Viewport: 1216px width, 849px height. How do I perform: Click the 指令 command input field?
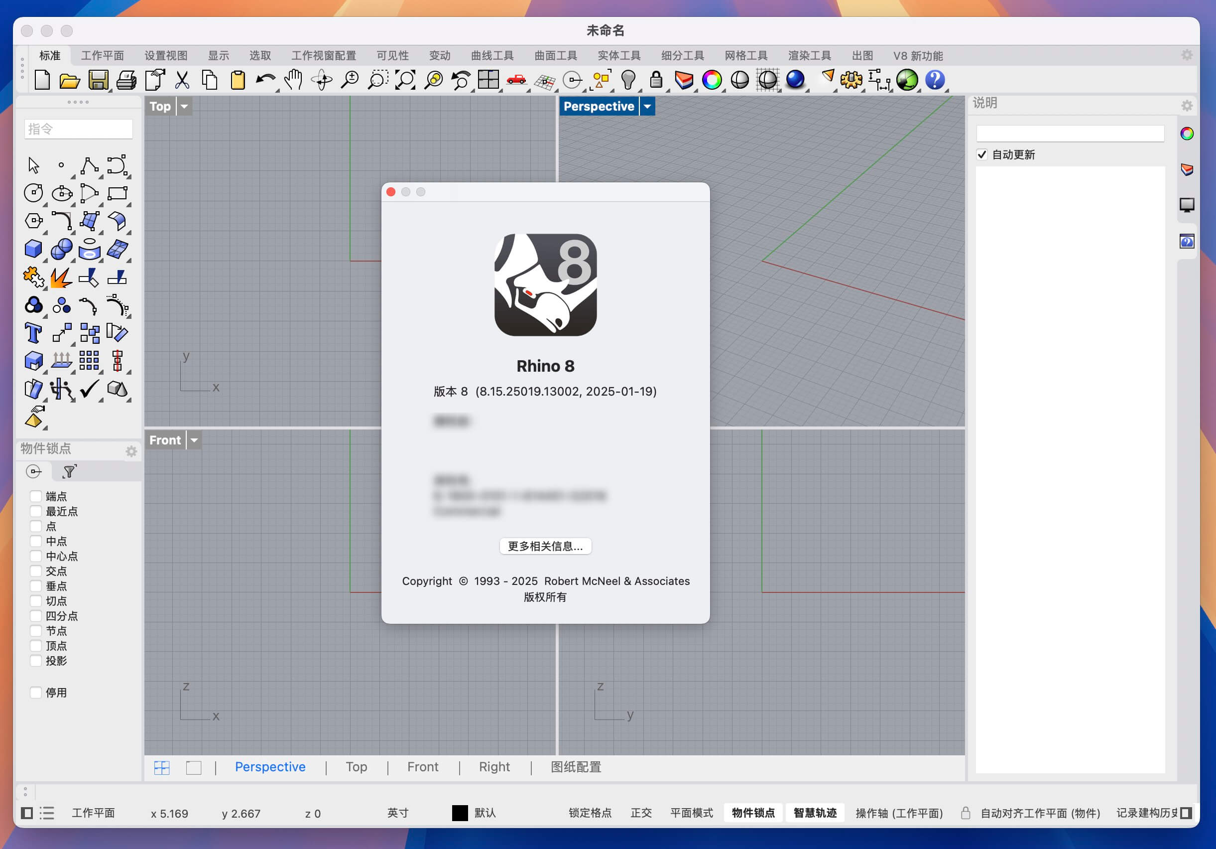78,129
